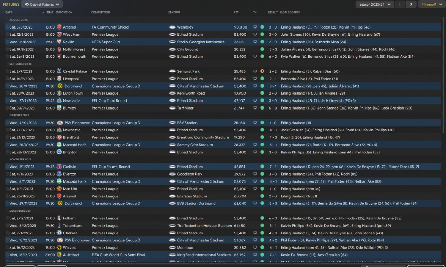The width and height of the screenshot is (446, 267).
Task: Click the Sevilla club crest icon
Action: pyautogui.click(x=59, y=42)
